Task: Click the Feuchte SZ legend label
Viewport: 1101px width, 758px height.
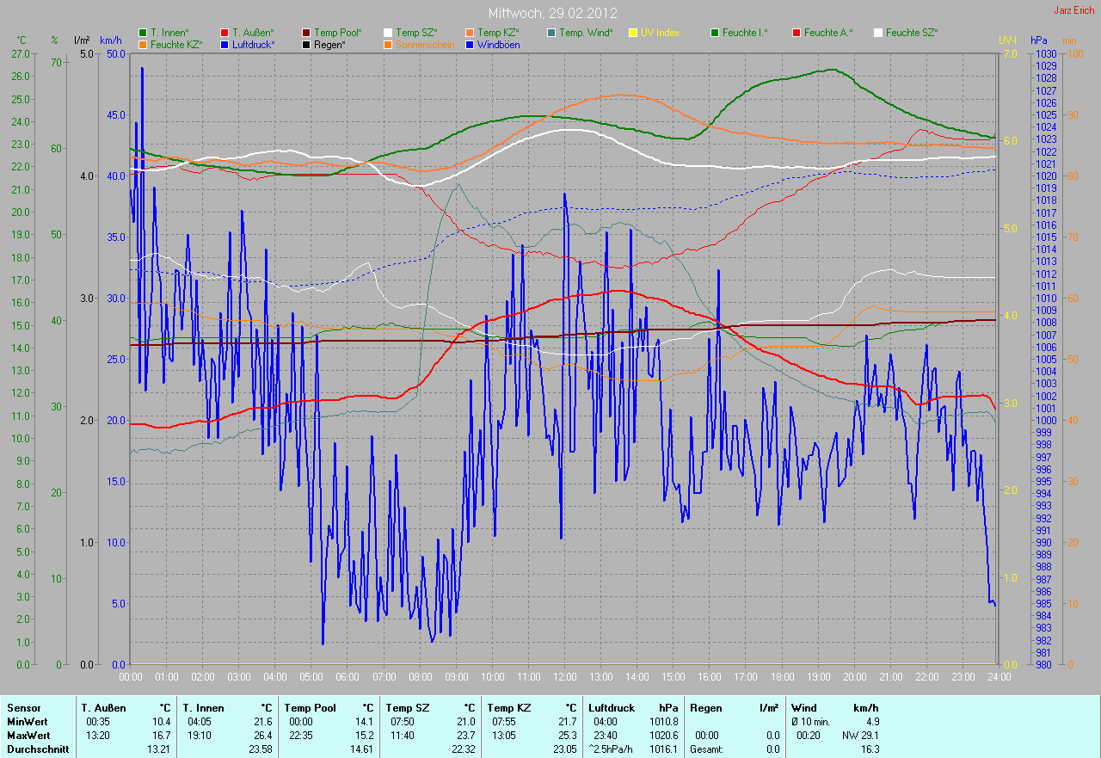Action: tap(911, 33)
